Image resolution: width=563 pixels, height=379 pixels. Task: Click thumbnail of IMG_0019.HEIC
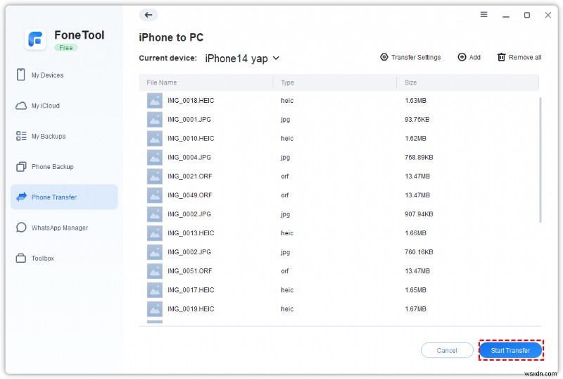[x=155, y=309]
